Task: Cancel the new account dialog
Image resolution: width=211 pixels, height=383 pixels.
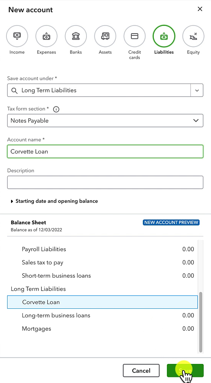Action: click(x=141, y=370)
